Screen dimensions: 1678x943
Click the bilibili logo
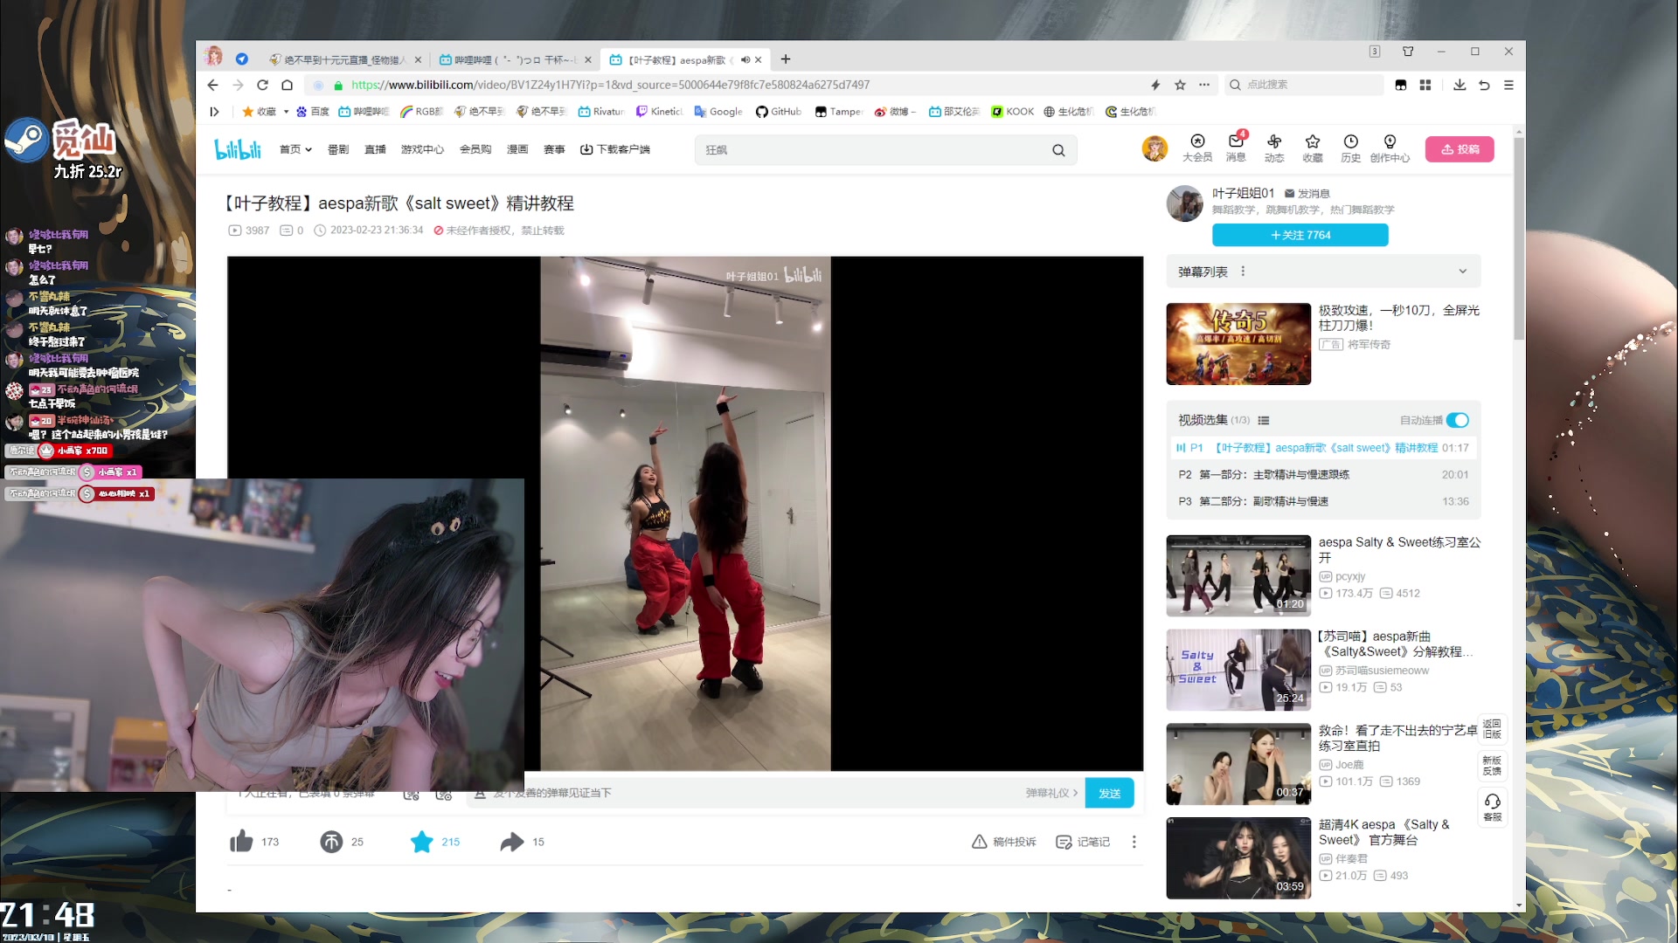238,149
